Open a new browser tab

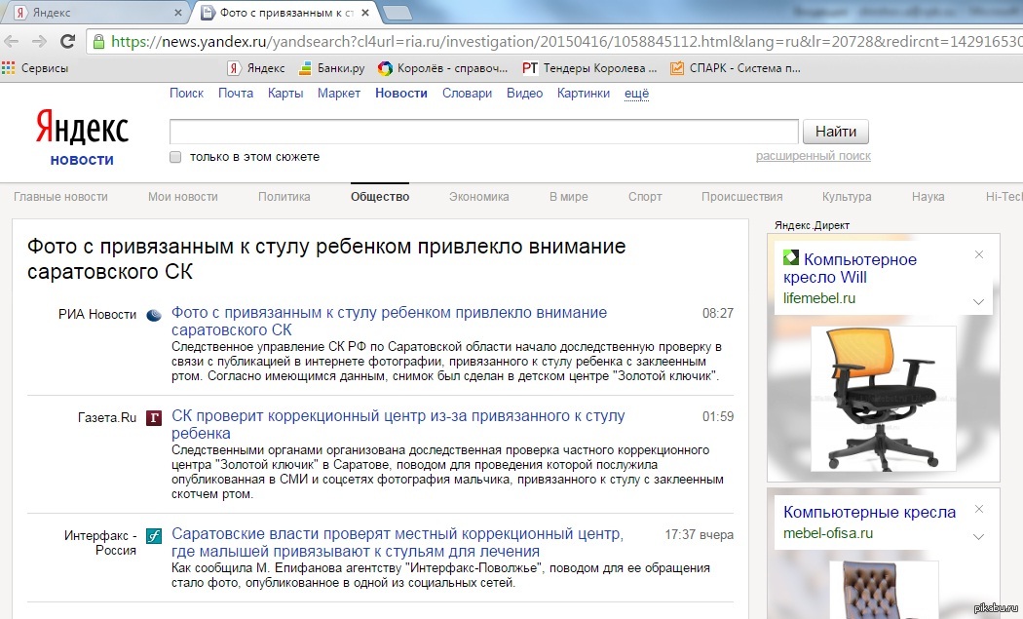point(397,13)
